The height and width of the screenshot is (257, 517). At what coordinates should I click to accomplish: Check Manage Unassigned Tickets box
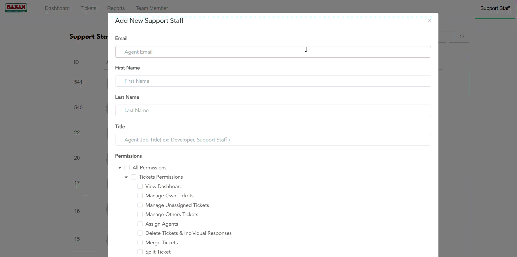tap(140, 205)
